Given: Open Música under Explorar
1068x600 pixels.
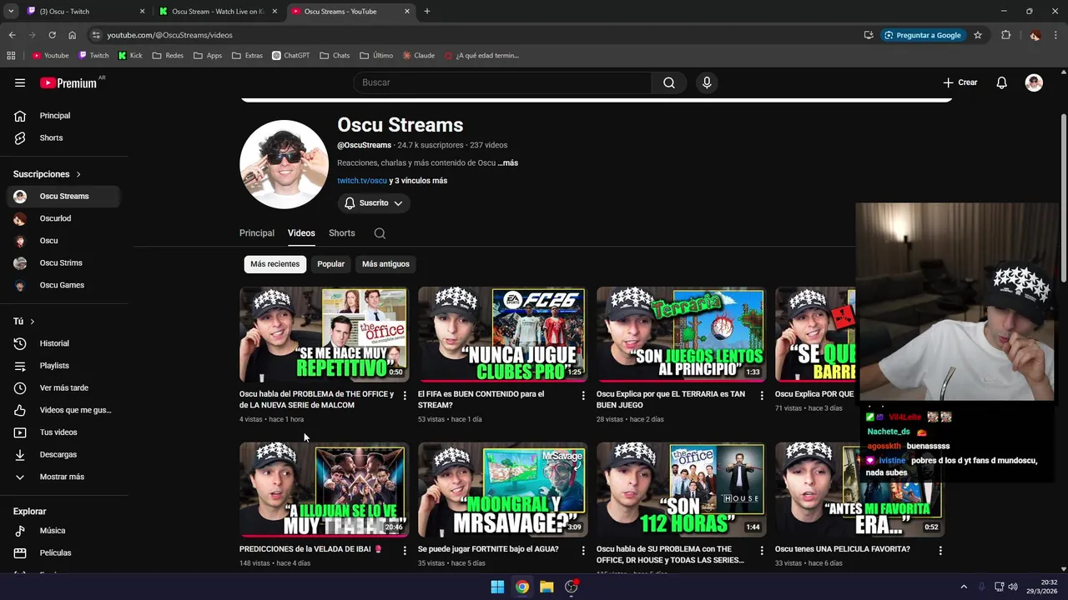Looking at the screenshot, I should point(63,531).
